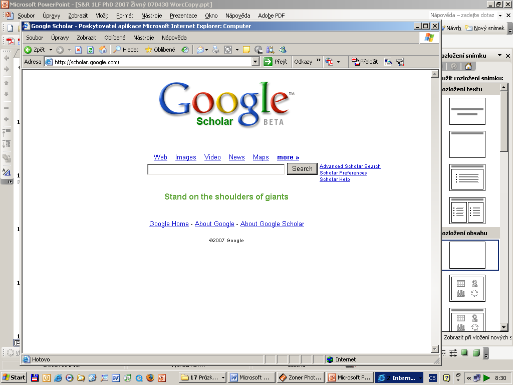513x385 pixels.
Task: Open the Formát menu in PowerPoint
Action: (125, 16)
